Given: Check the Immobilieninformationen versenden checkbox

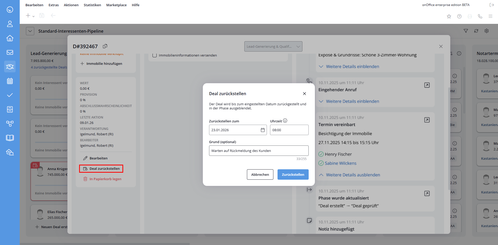Looking at the screenshot, I should click(155, 55).
